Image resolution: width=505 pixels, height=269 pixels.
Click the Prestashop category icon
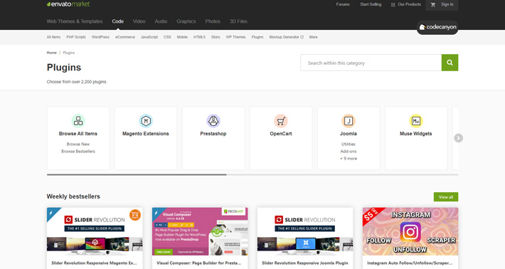click(x=213, y=121)
